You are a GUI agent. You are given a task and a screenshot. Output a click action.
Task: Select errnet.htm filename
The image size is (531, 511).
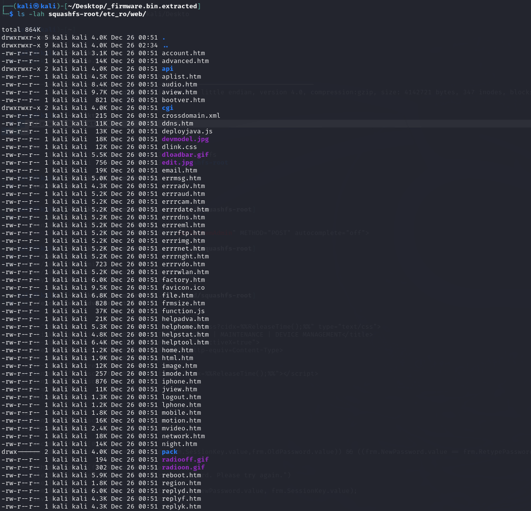click(183, 248)
